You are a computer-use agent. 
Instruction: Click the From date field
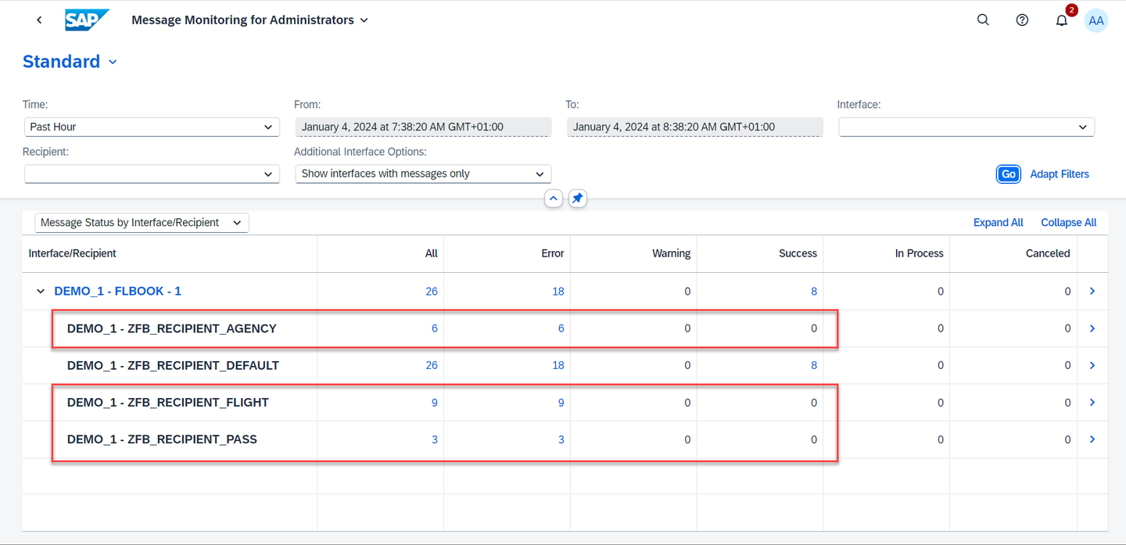click(x=423, y=127)
